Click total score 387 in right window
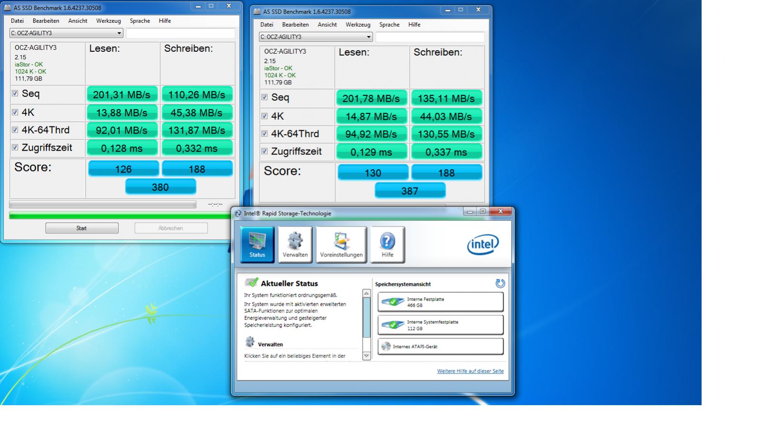 410,190
